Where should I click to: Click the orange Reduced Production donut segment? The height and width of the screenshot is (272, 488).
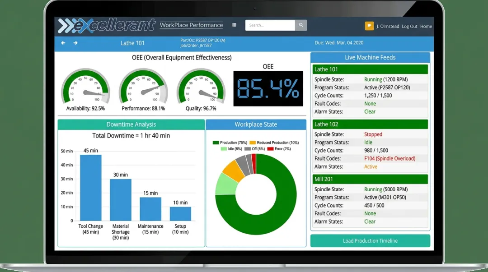235,171
